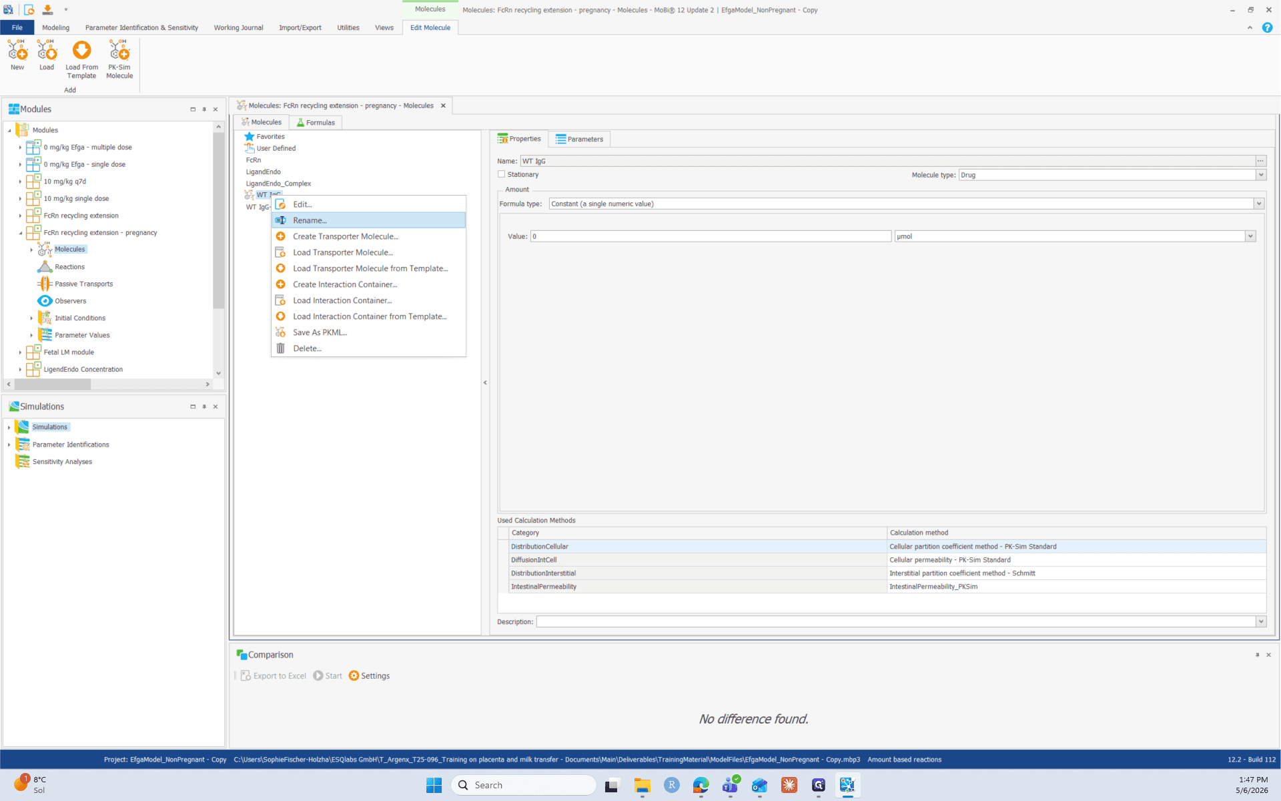The width and height of the screenshot is (1281, 801).
Task: Click Modules panel horizontal scrollbar thumb
Action: coord(53,384)
